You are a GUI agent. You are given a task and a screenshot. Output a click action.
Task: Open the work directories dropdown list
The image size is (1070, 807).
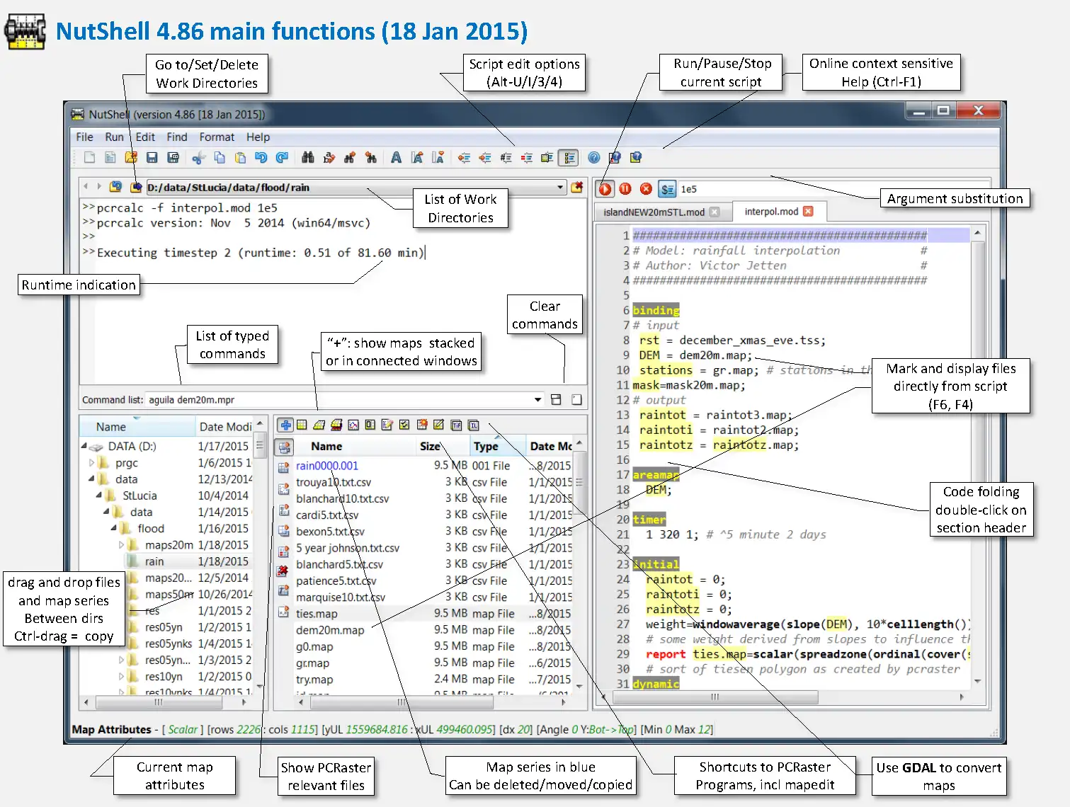point(560,187)
